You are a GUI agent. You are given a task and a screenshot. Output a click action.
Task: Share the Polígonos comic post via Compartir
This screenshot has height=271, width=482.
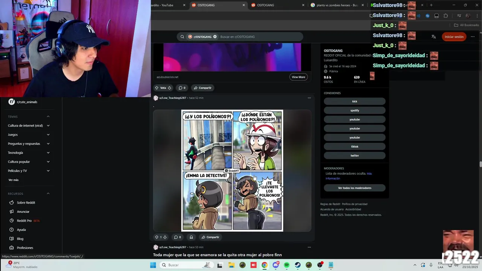click(x=210, y=237)
